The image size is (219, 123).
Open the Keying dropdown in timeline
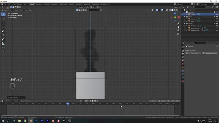pos(16,101)
